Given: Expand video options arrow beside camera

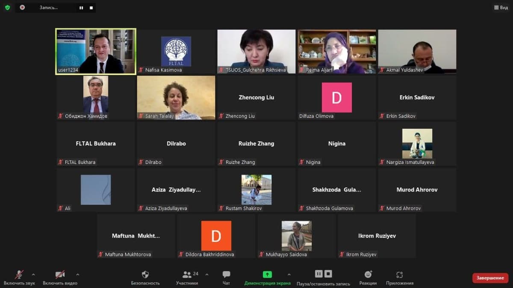Looking at the screenshot, I should (x=77, y=274).
